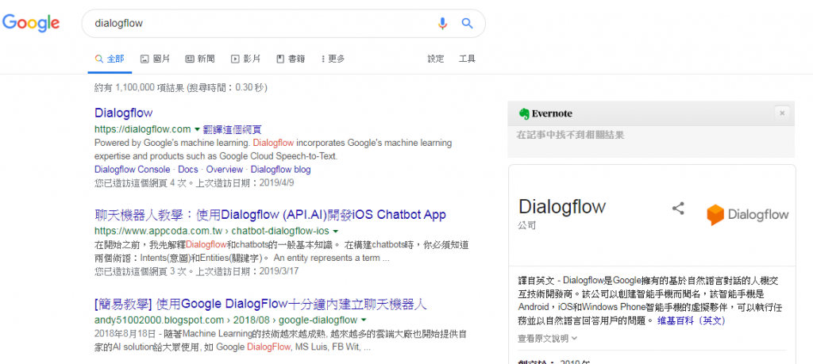813x364 pixels.
Task: Open the 圖片 images tab
Action: click(155, 59)
